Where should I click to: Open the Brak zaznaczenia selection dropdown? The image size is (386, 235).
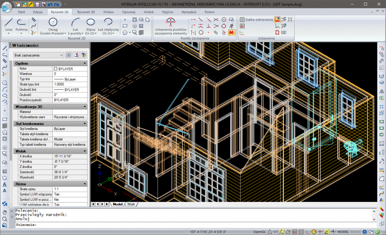click(38, 55)
